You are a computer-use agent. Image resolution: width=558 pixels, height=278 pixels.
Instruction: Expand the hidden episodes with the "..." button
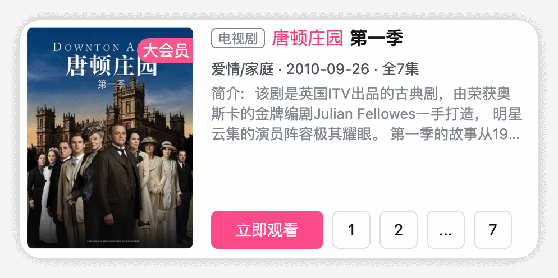click(446, 230)
